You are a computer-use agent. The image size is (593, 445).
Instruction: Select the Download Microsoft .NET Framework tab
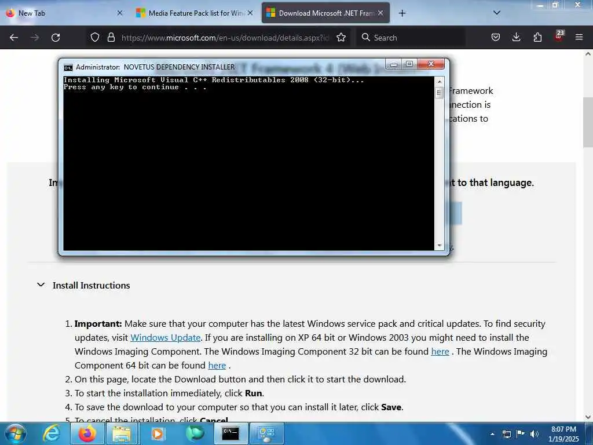[x=325, y=13]
